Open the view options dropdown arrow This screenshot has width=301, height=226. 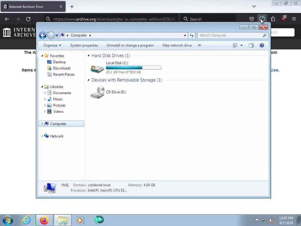click(242, 45)
